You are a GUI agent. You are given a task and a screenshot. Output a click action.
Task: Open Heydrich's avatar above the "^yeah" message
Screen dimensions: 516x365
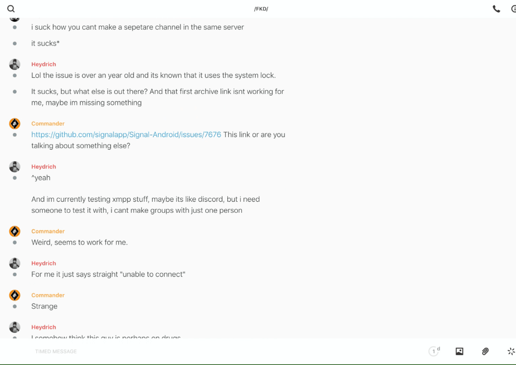(x=15, y=167)
